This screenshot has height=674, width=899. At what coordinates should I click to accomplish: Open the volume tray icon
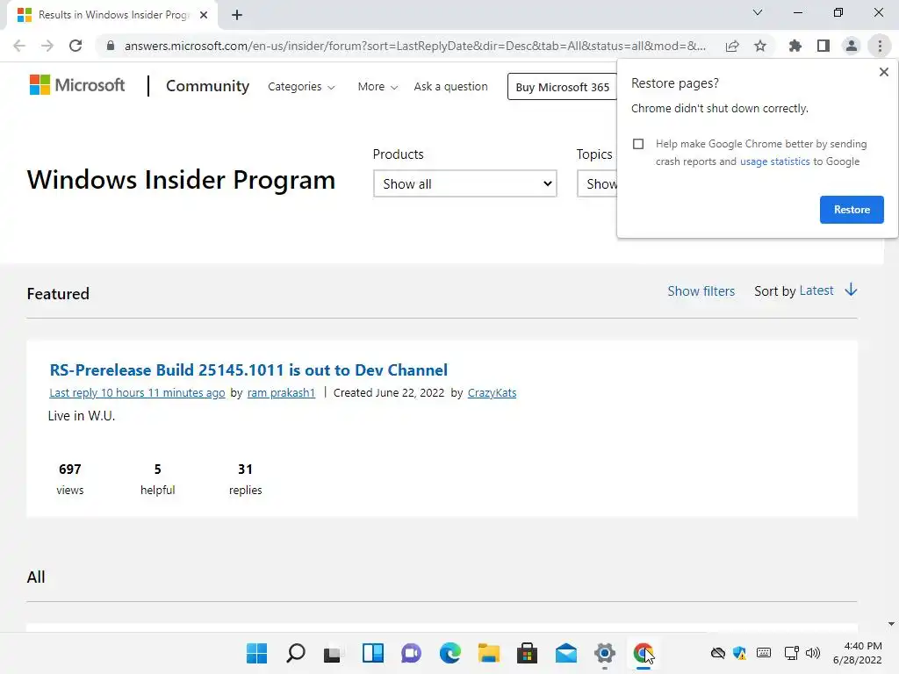pos(813,653)
